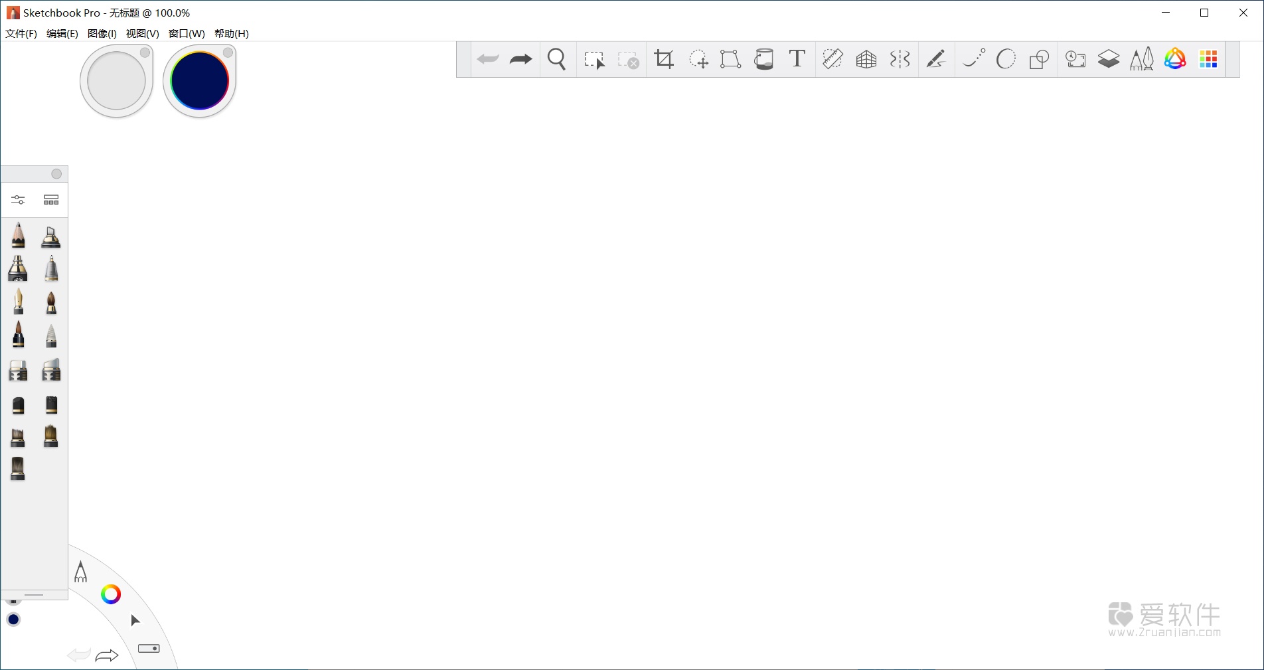Select the Flood Fill paint bucket tool
Viewport: 1264px width, 670px height.
tap(764, 59)
